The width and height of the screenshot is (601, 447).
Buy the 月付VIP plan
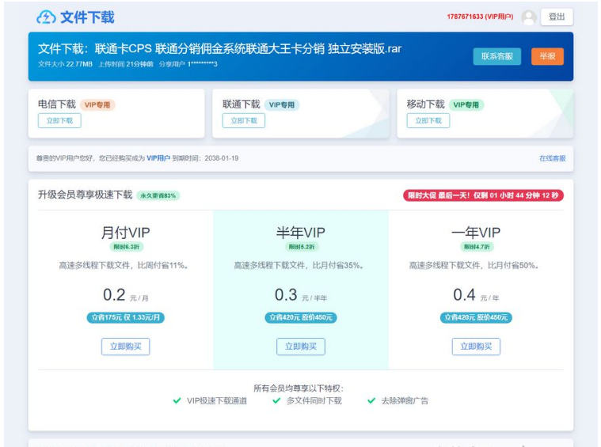click(x=125, y=347)
